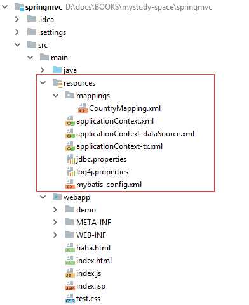The height and width of the screenshot is (305, 249).
Task: Select the mappings folder label
Action: point(93,96)
